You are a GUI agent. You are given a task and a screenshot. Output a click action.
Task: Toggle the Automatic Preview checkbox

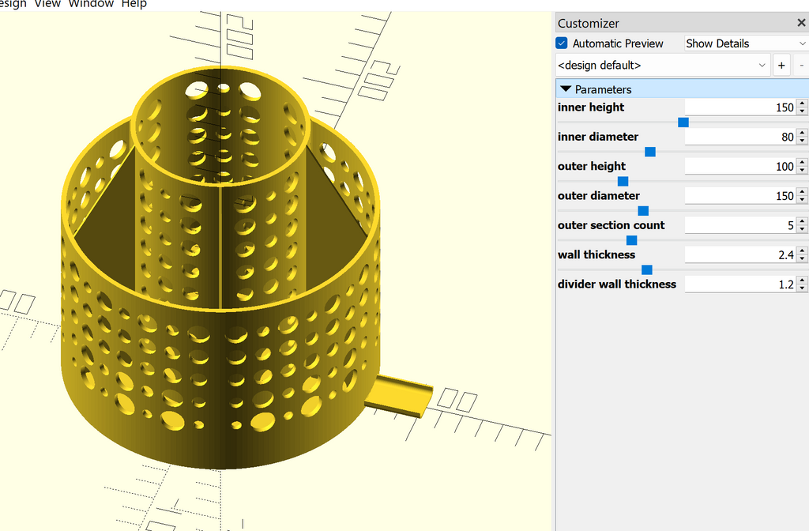[562, 43]
